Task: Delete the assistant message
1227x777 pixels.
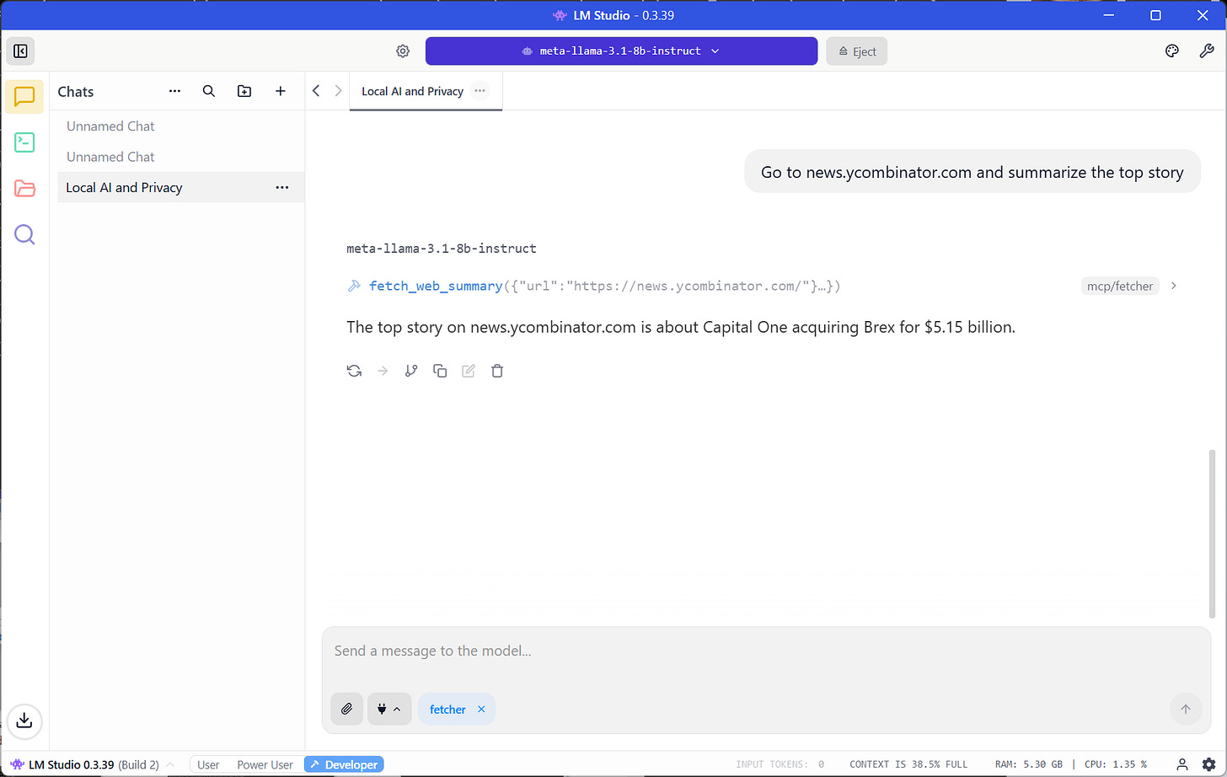Action: pos(497,371)
